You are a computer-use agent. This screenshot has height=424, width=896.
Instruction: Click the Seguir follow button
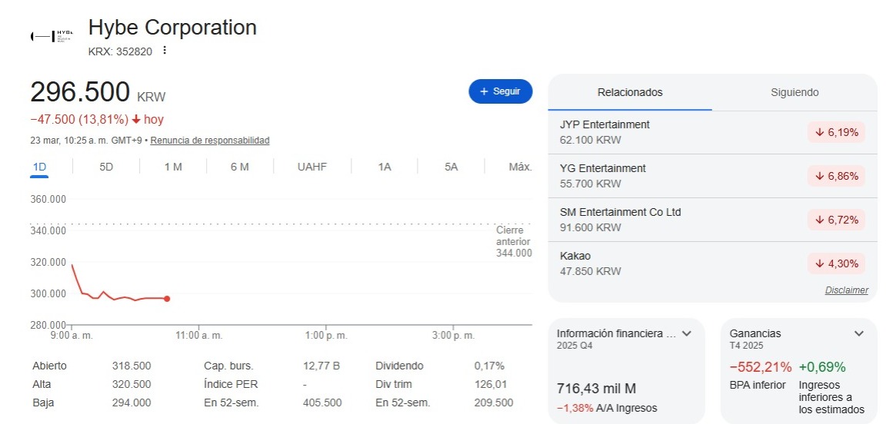pos(501,91)
